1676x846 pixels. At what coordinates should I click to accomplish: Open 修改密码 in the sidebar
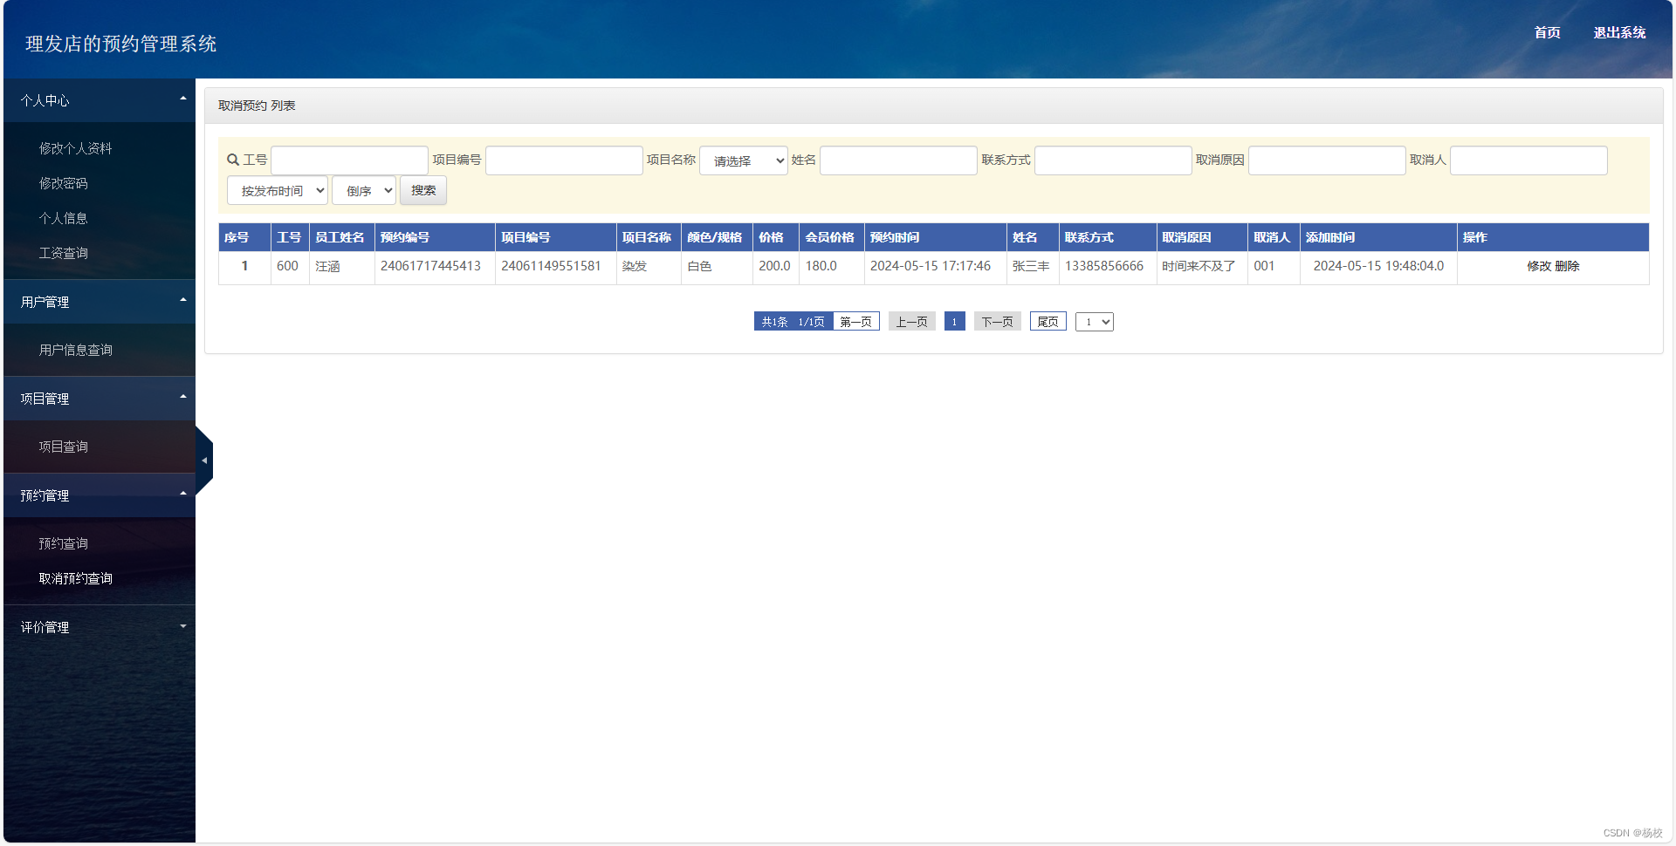(63, 183)
